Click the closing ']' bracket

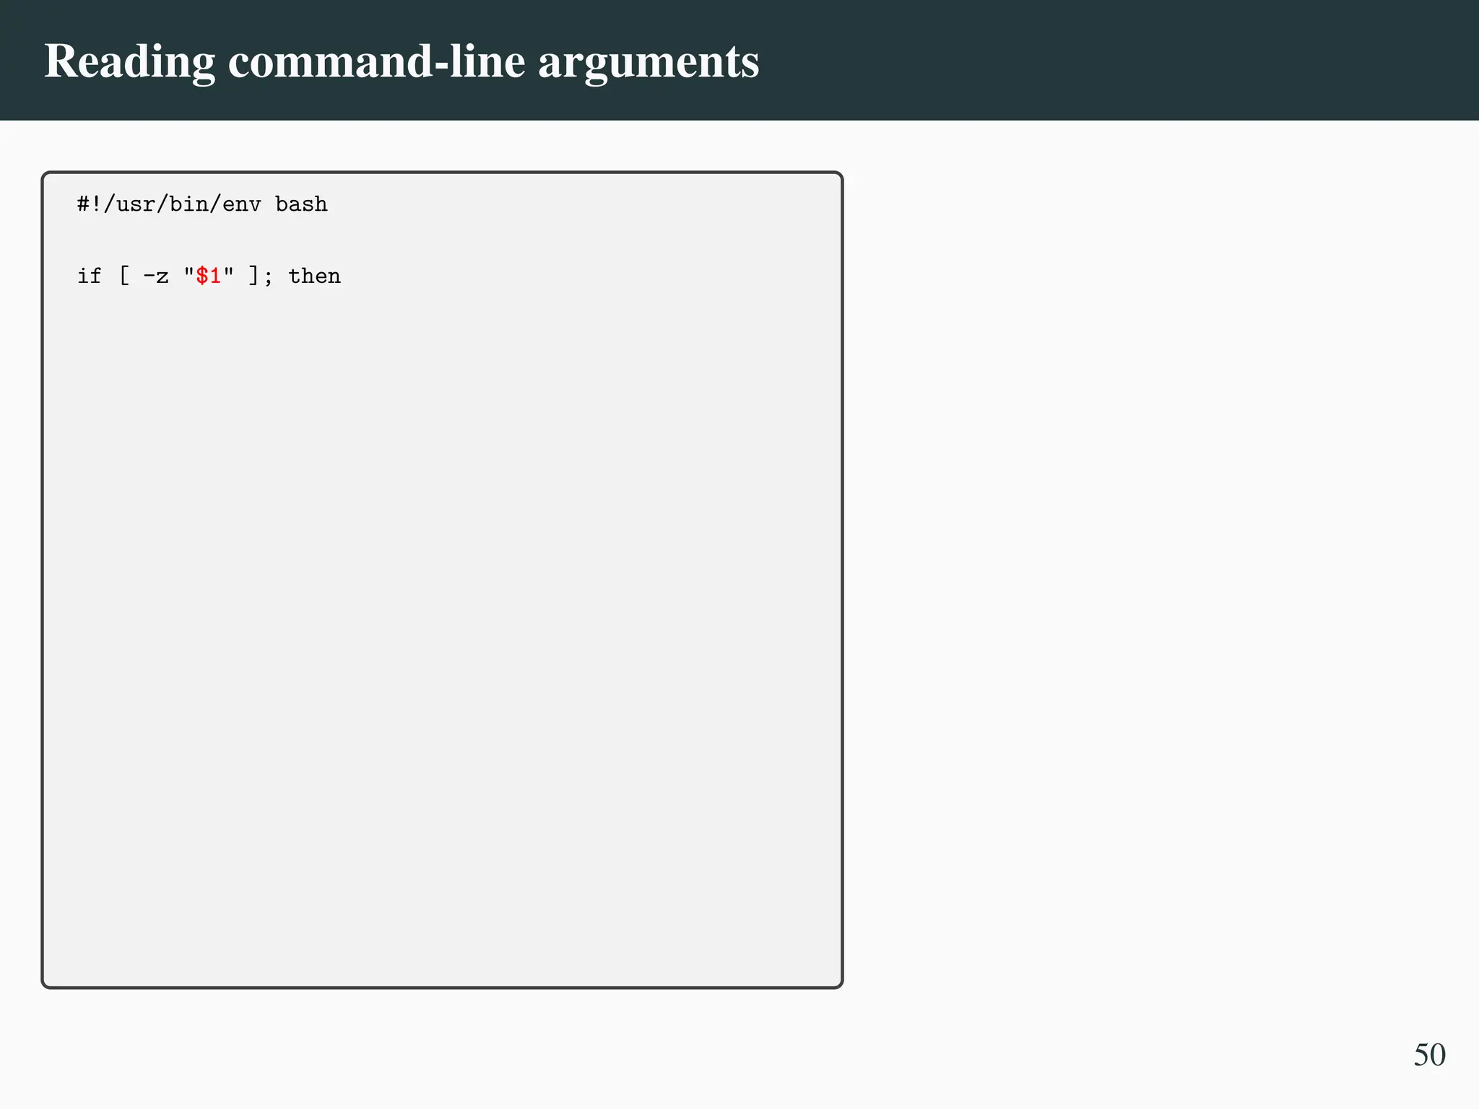click(253, 276)
